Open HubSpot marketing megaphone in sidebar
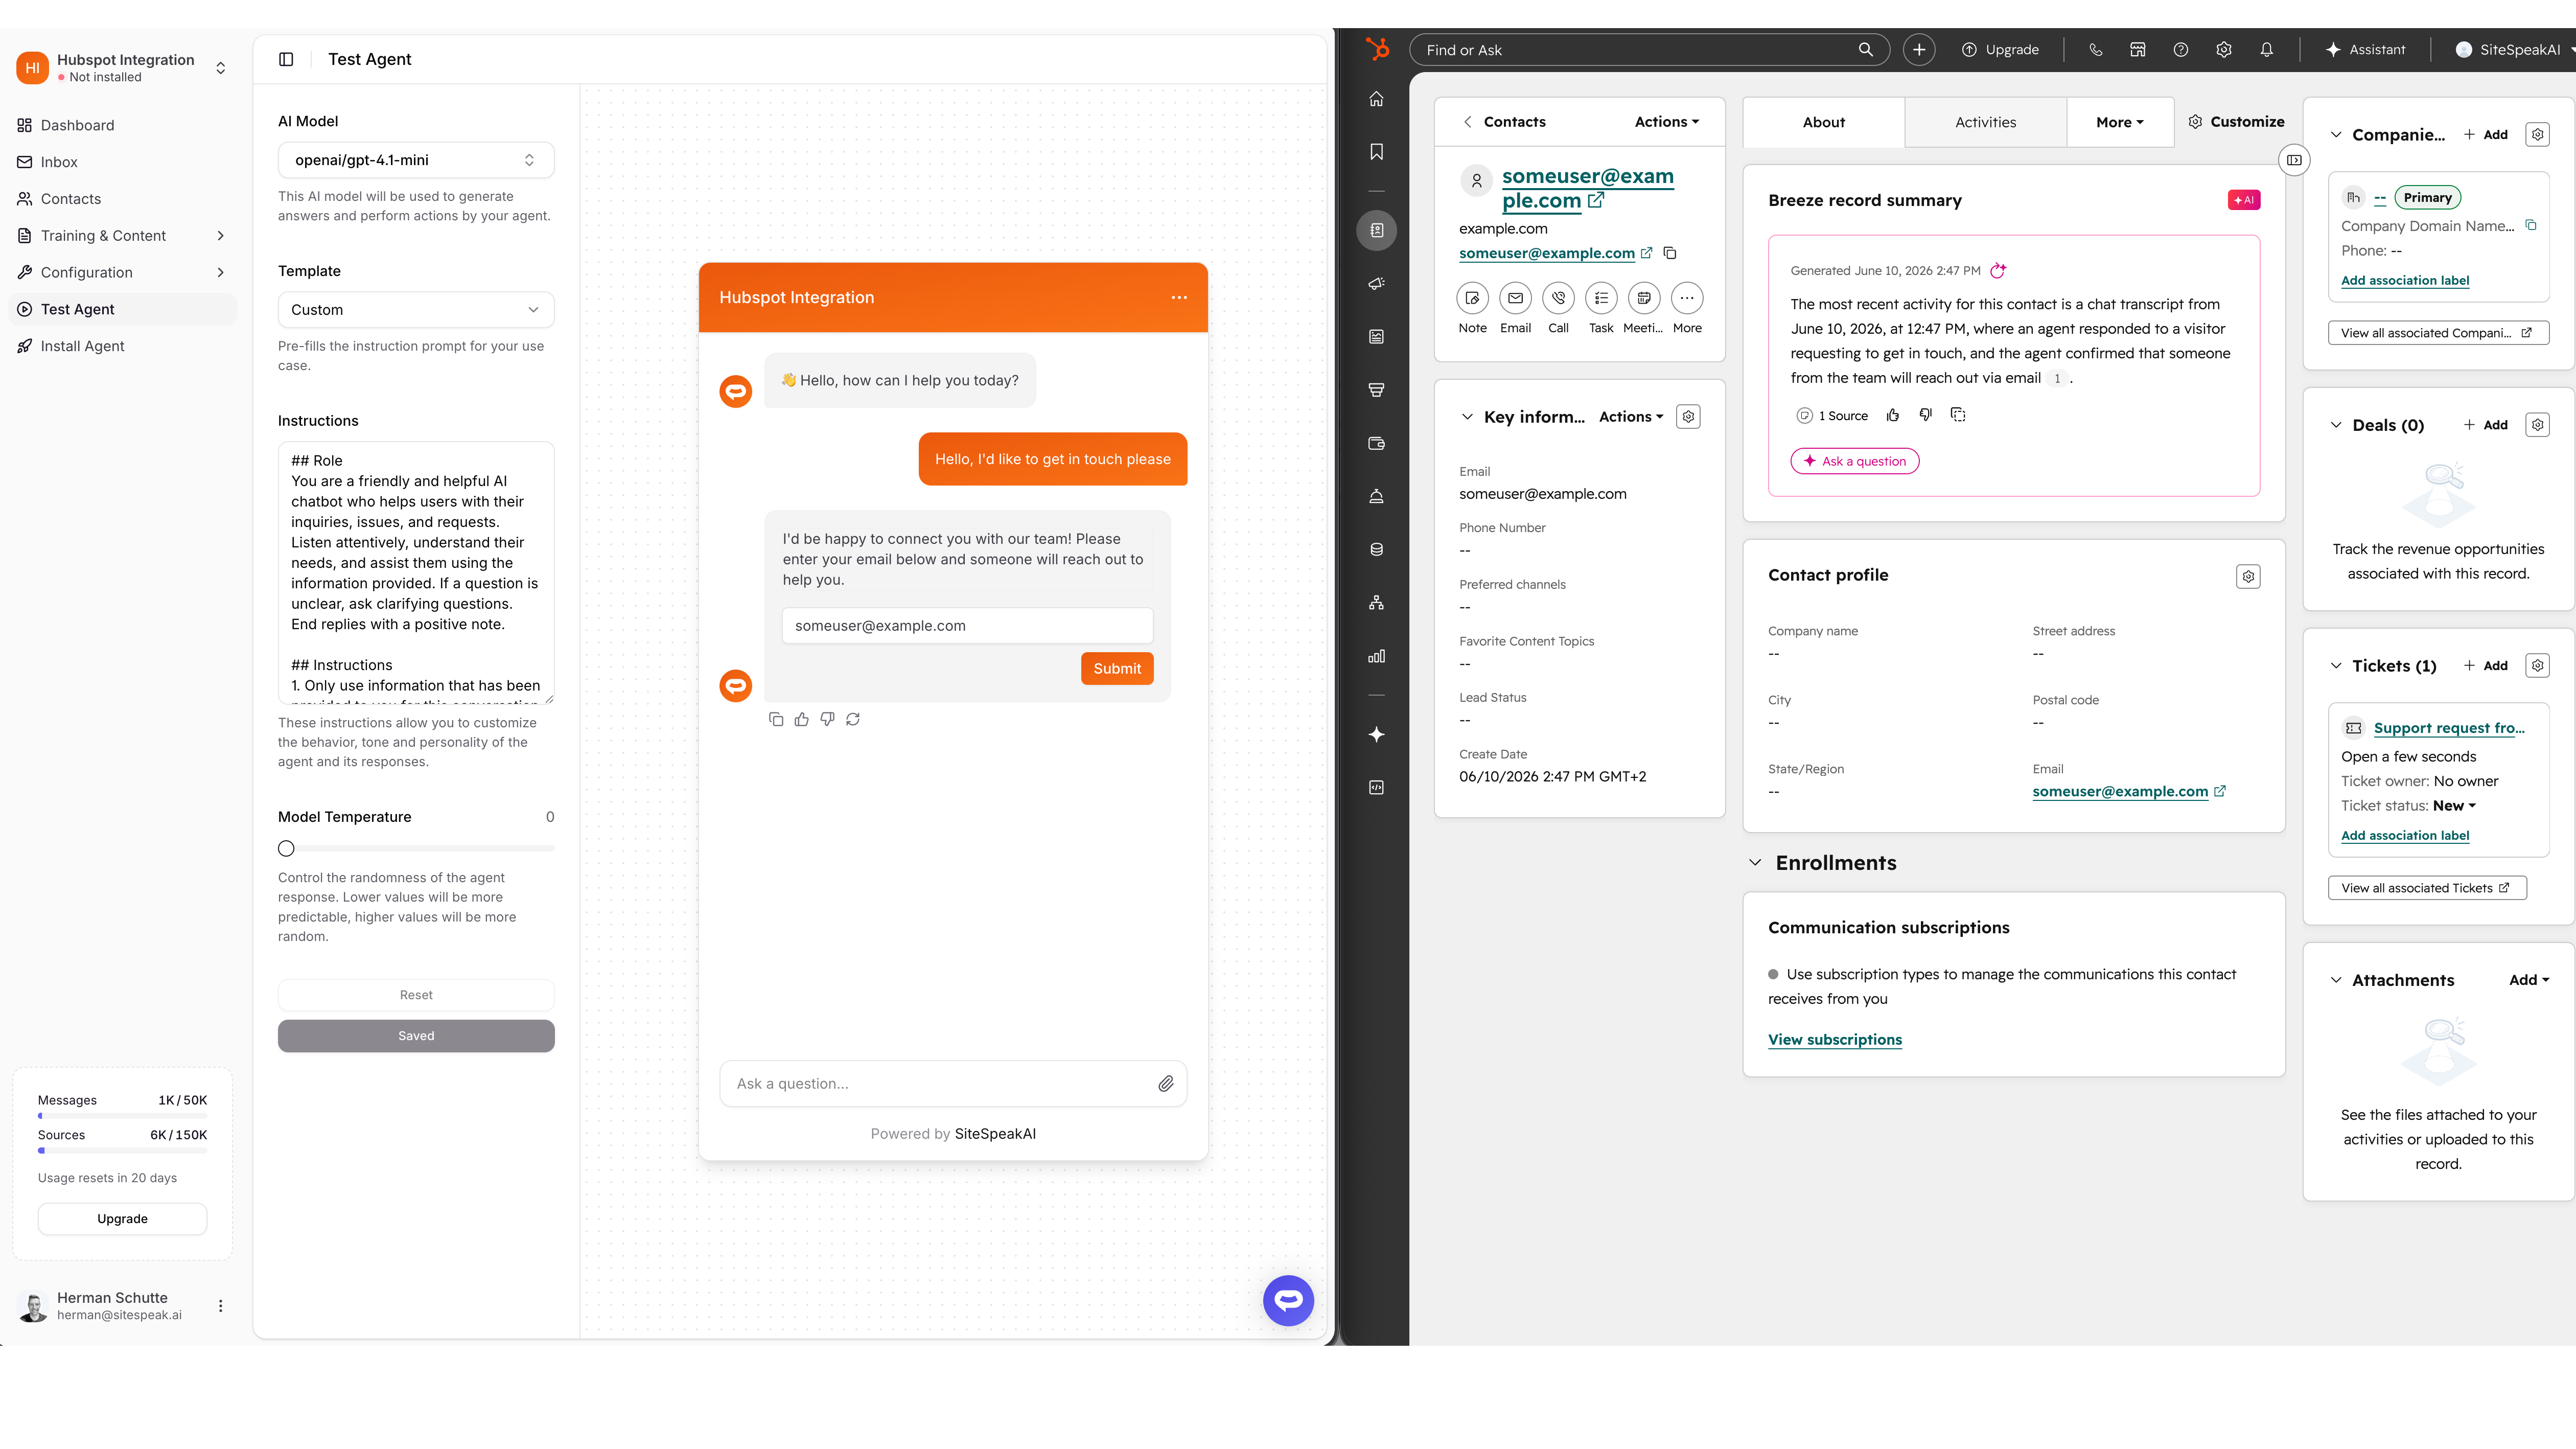Screen dimensions: 2576x1449 pyautogui.click(x=1376, y=284)
